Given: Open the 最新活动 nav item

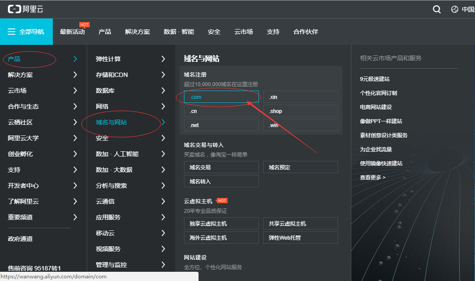Looking at the screenshot, I should 72,32.
